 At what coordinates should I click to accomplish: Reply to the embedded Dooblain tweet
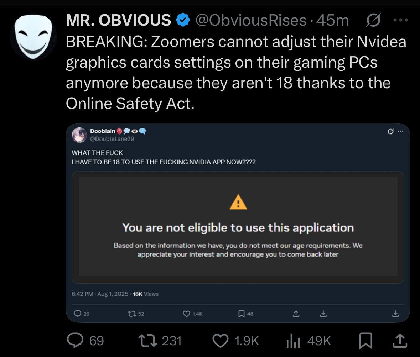(x=78, y=314)
